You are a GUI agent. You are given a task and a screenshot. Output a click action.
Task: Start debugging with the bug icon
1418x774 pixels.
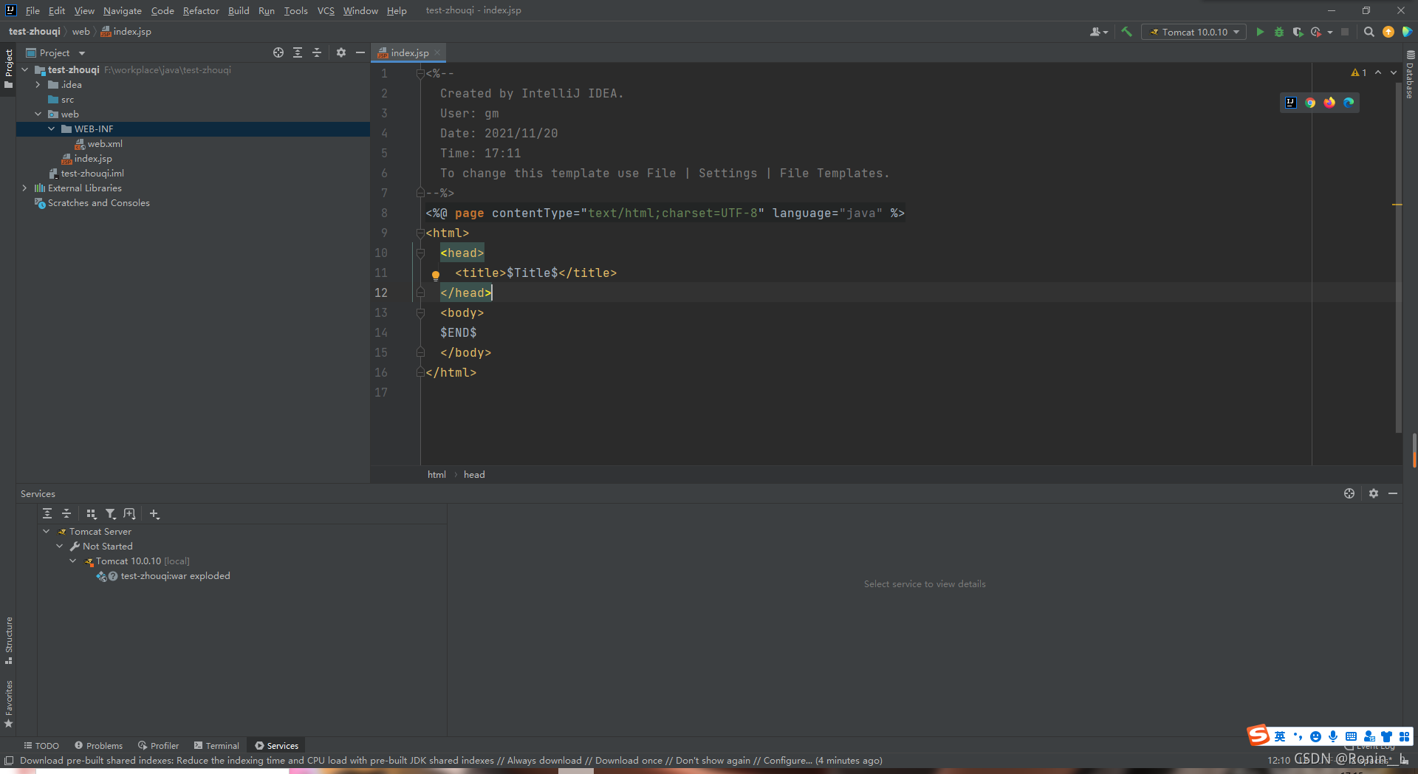click(x=1279, y=32)
